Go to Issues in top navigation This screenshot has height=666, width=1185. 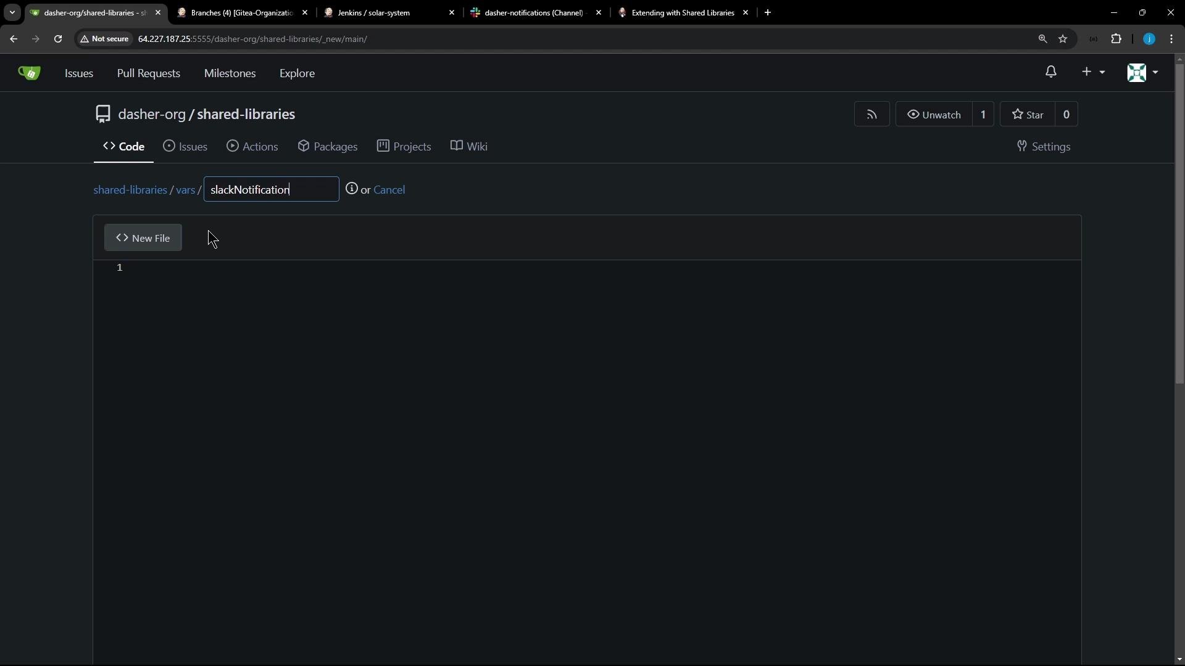pos(79,73)
